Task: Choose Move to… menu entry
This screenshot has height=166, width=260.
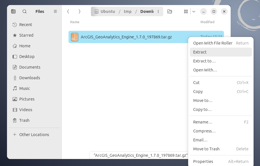Action: (221, 100)
